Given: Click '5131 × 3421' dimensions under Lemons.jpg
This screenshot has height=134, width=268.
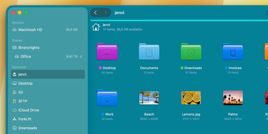Looking at the screenshot, I should (x=191, y=119).
